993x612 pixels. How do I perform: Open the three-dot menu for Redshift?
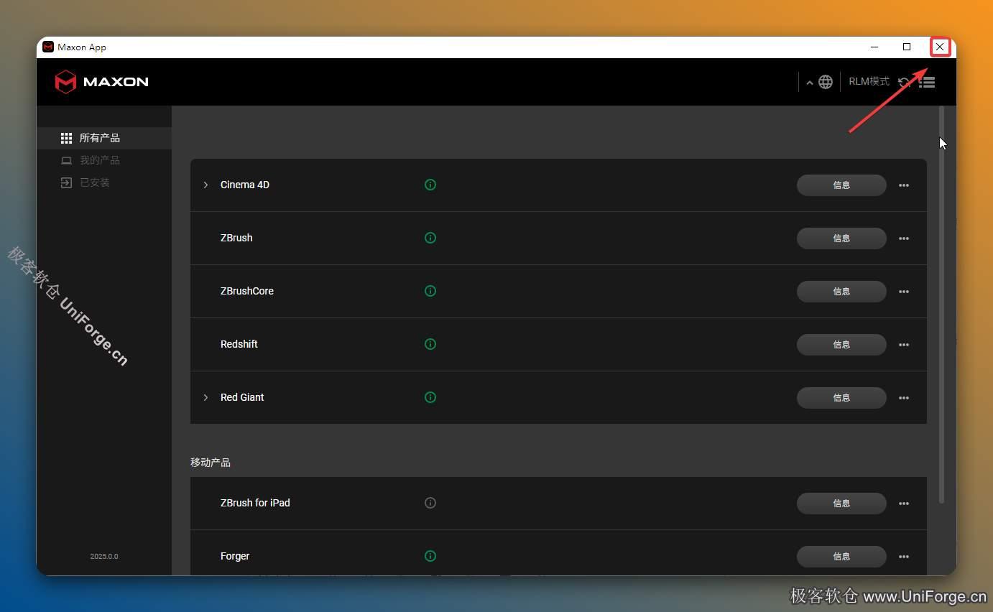pyautogui.click(x=904, y=345)
